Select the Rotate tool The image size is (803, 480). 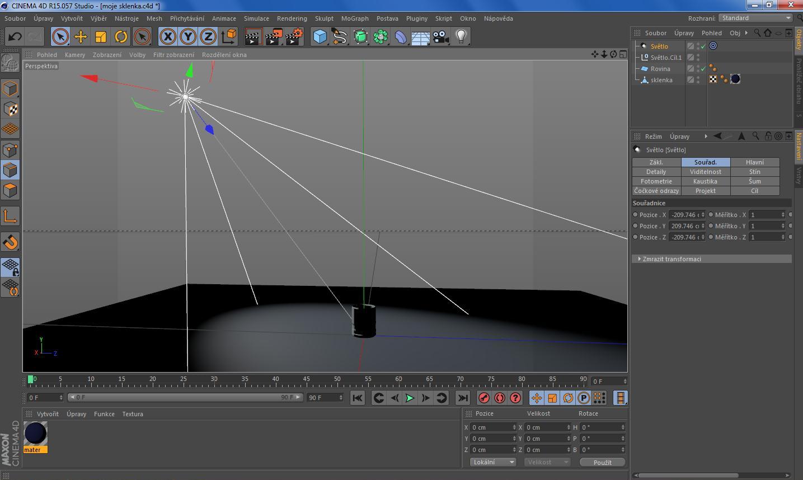(x=121, y=37)
